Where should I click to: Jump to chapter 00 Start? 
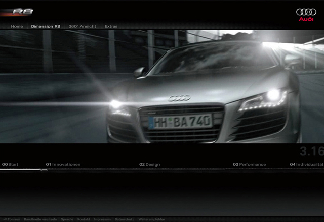(10, 164)
